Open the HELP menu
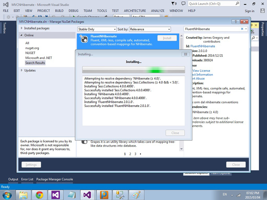The width and height of the screenshot is (267, 200). point(192,11)
